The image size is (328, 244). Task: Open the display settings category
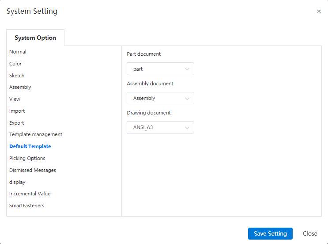17,182
